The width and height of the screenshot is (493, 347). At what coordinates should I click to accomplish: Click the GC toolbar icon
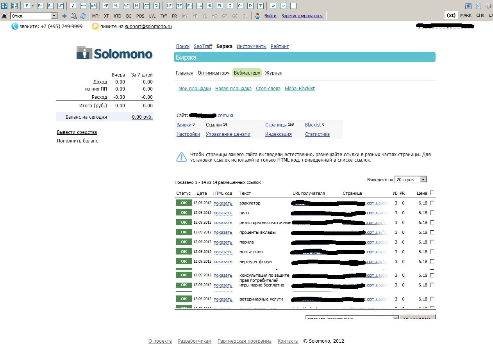click(x=146, y=6)
